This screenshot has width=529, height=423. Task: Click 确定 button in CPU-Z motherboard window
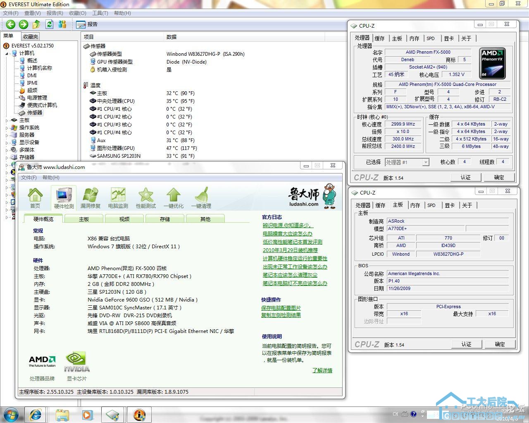click(500, 344)
